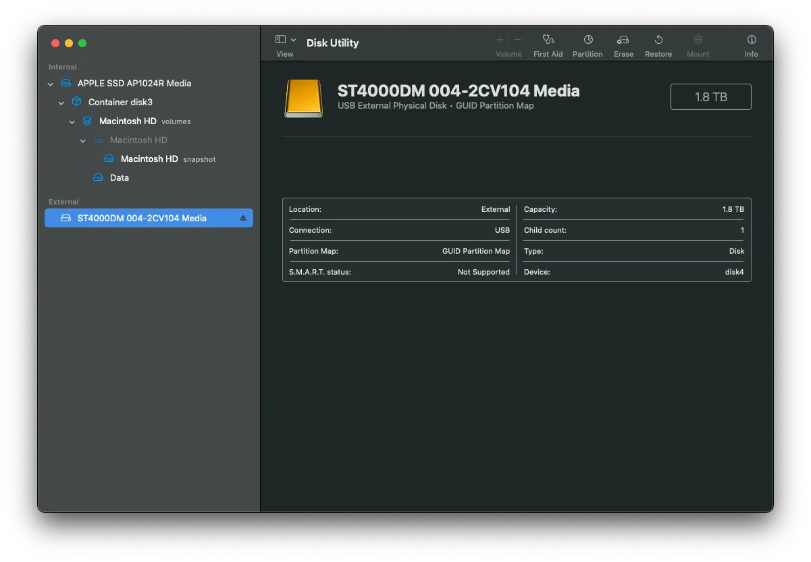The image size is (811, 562).
Task: Collapse the APPLE SSD AP1024R Media tree
Action: coord(51,84)
